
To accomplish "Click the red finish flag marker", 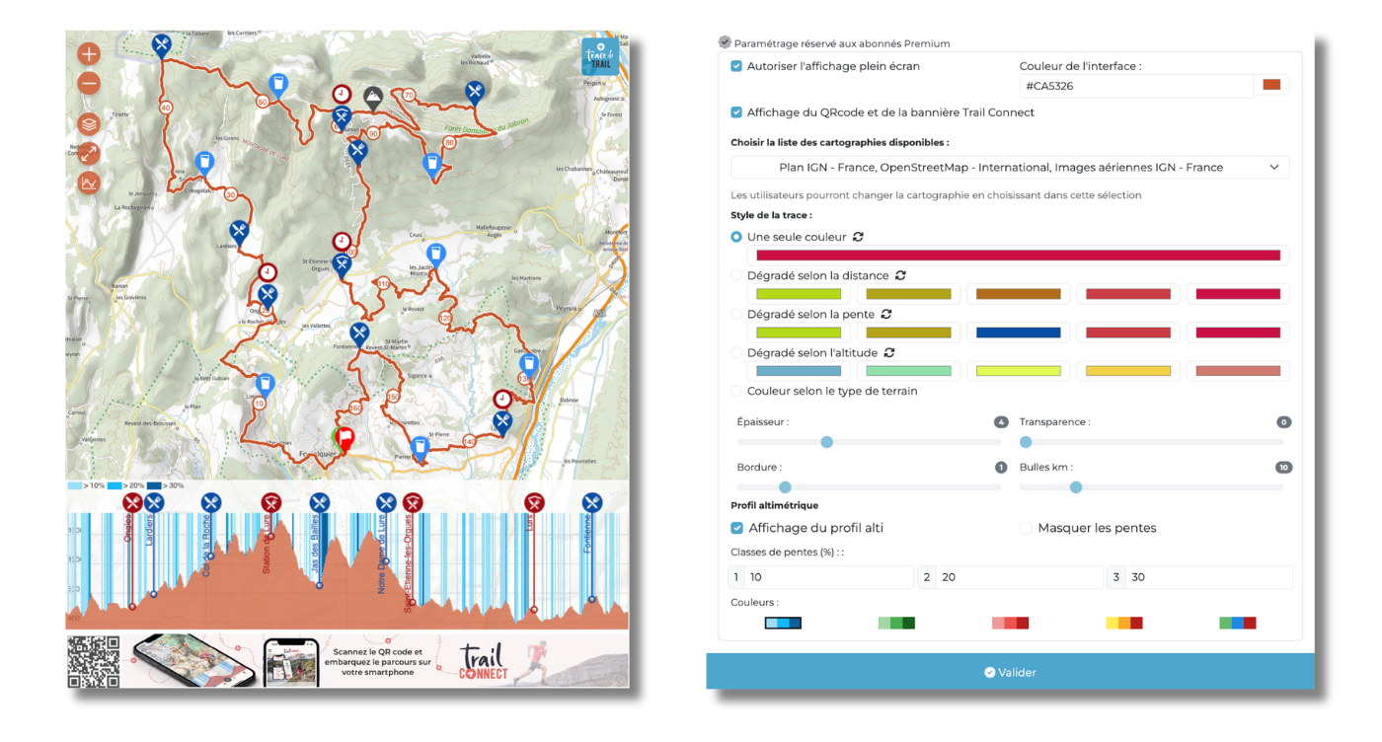I will [345, 438].
